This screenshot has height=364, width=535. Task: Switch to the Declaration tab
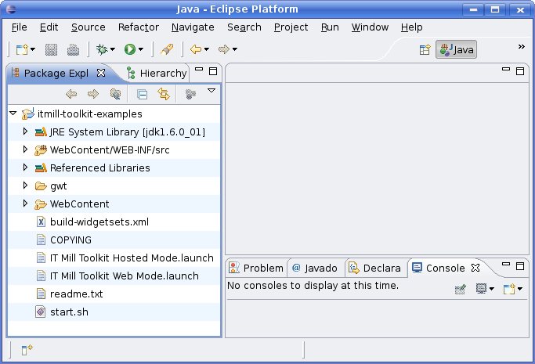point(375,268)
